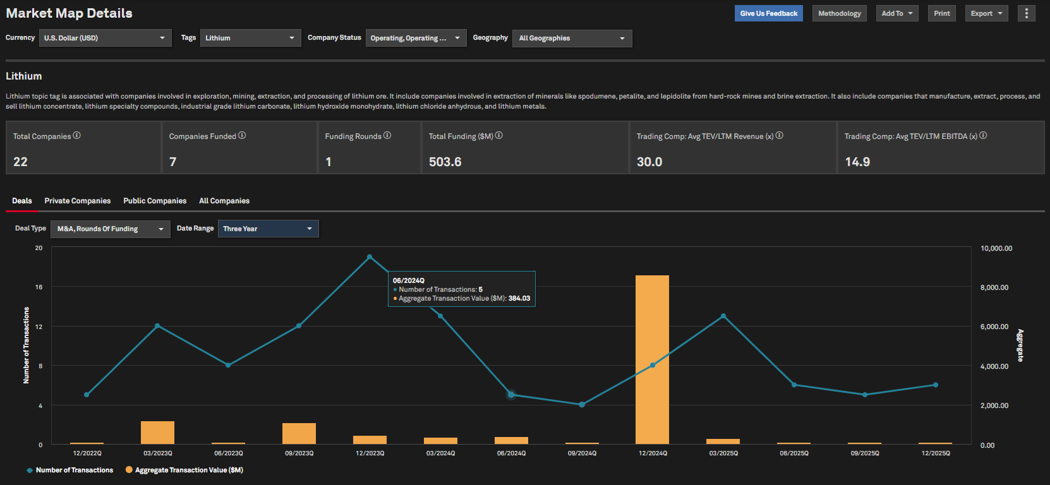Open the Export dropdown menu
The image size is (1050, 485).
[986, 13]
